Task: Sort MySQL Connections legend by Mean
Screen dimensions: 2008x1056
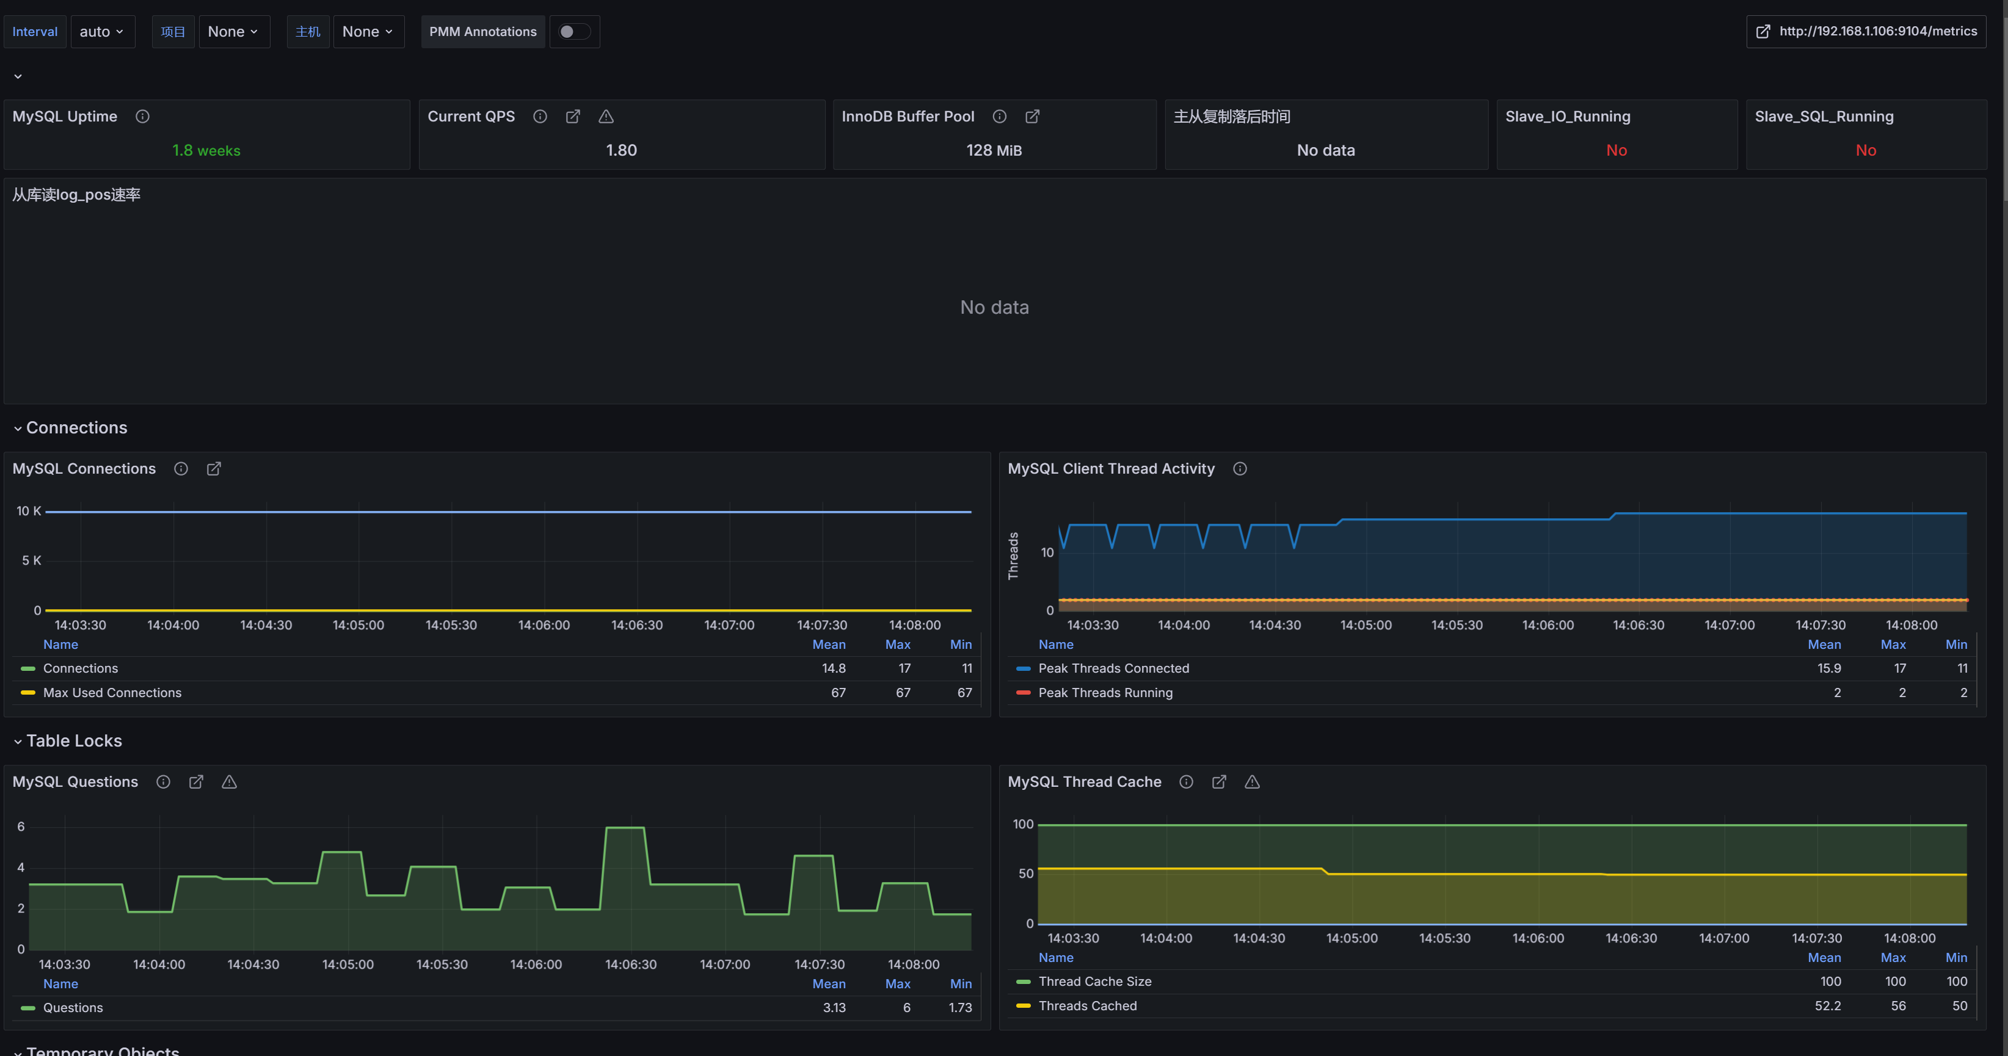Action: point(829,645)
